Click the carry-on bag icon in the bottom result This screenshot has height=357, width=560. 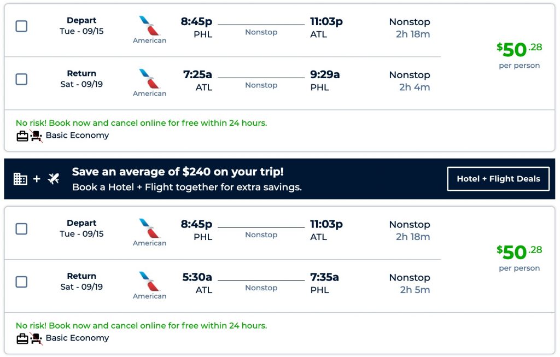(x=22, y=338)
